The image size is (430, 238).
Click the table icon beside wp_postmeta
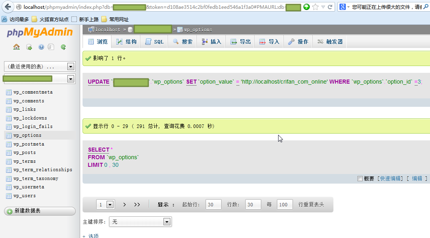(9, 144)
